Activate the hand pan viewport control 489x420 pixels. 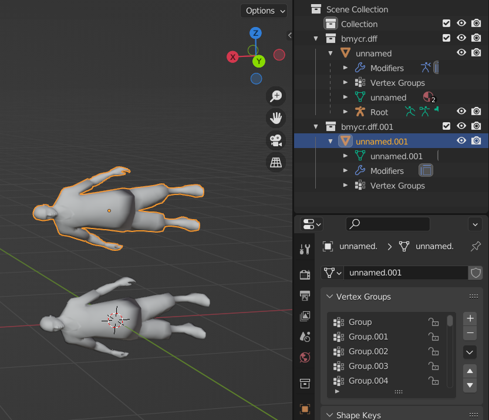coord(276,118)
